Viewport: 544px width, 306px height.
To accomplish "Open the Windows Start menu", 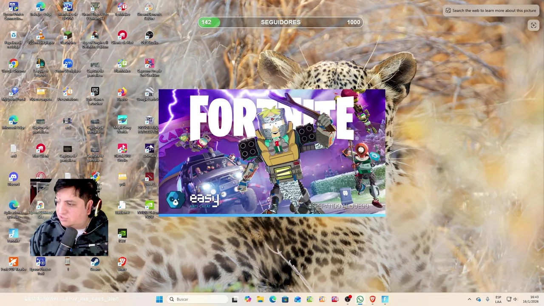I will coord(159,299).
